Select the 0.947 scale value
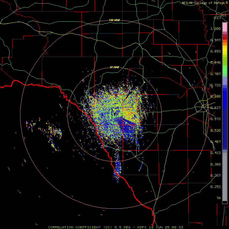The image size is (229, 229). point(216,40)
